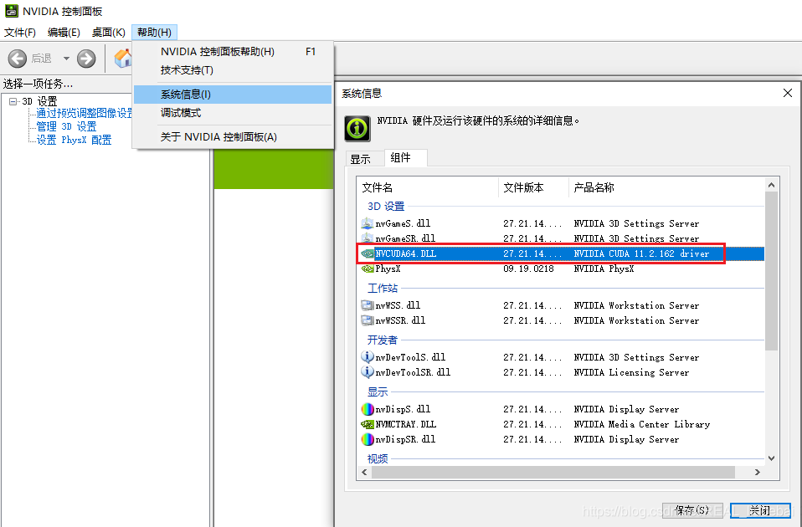Click the 保存(S) button

[x=692, y=510]
